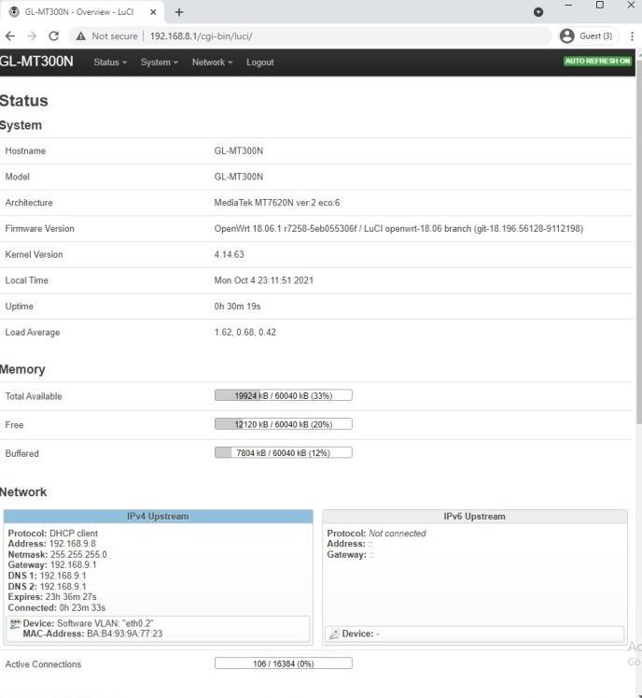Viewport: 642px width, 698px height.
Task: Toggle the Auto Refresh On badge
Action: click(597, 62)
